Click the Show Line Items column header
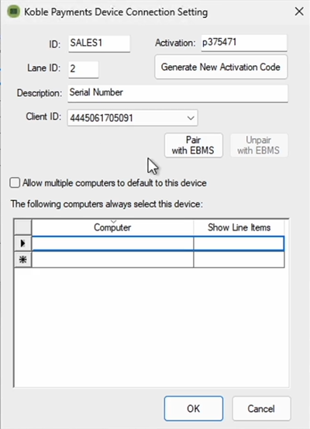The image size is (310, 429). pyautogui.click(x=239, y=227)
